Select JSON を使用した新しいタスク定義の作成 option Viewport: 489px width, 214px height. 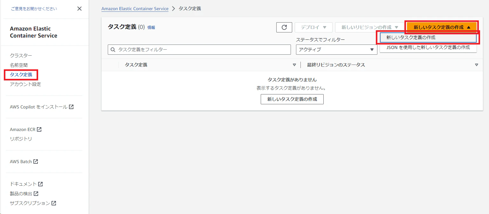pyautogui.click(x=428, y=47)
